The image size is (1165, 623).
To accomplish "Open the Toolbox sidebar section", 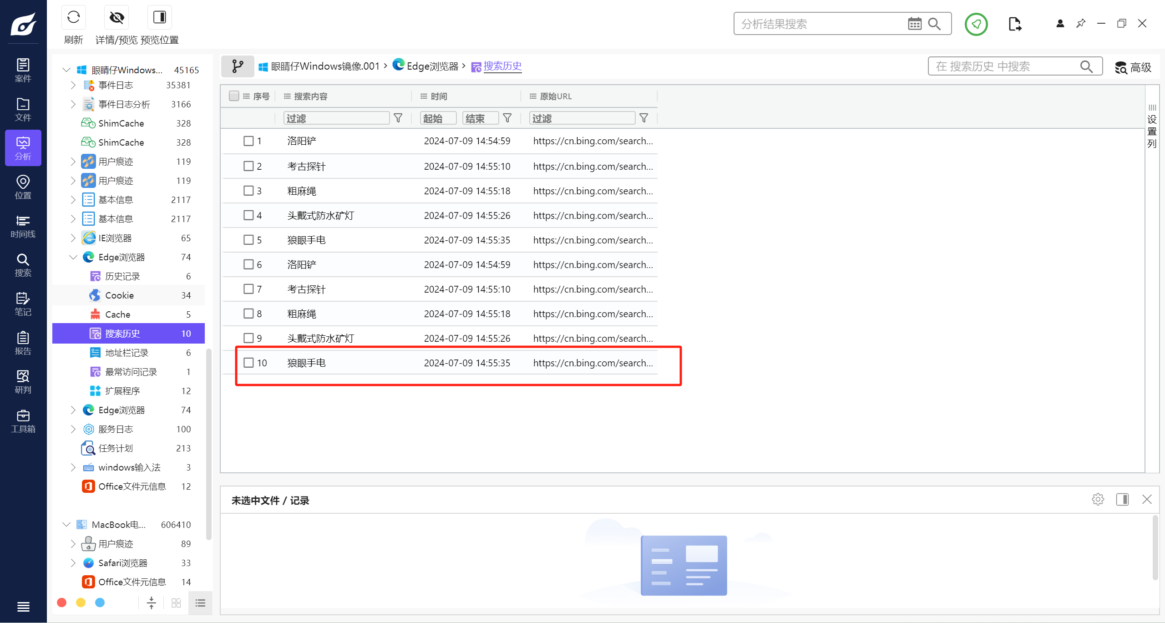I will tap(23, 421).
